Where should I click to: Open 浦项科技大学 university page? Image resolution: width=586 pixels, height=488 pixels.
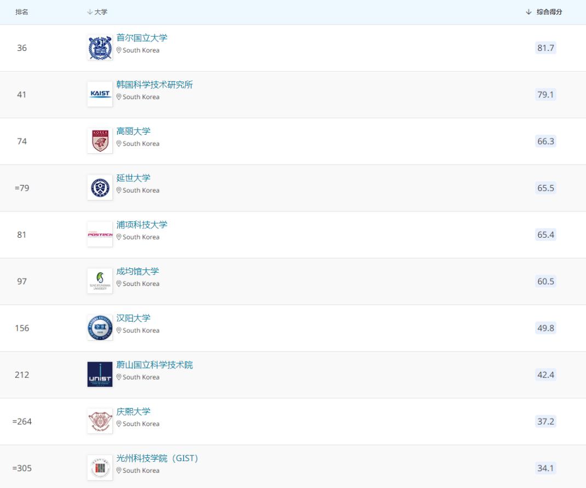pos(142,225)
